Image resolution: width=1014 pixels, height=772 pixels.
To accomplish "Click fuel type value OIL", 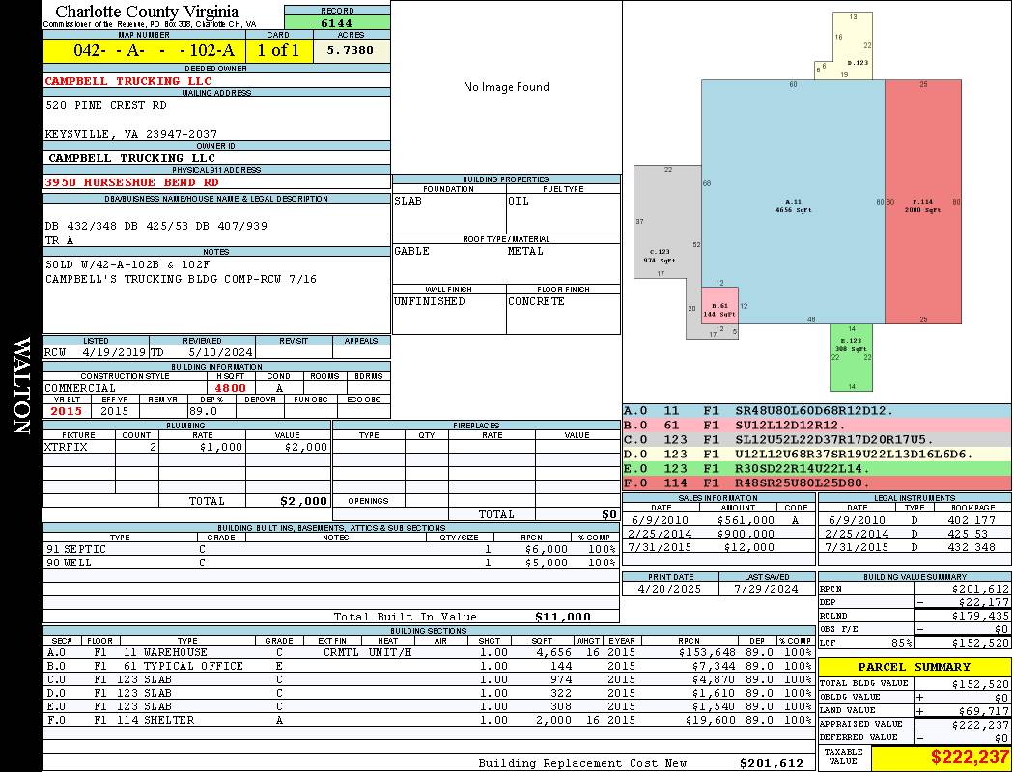I will [x=519, y=201].
